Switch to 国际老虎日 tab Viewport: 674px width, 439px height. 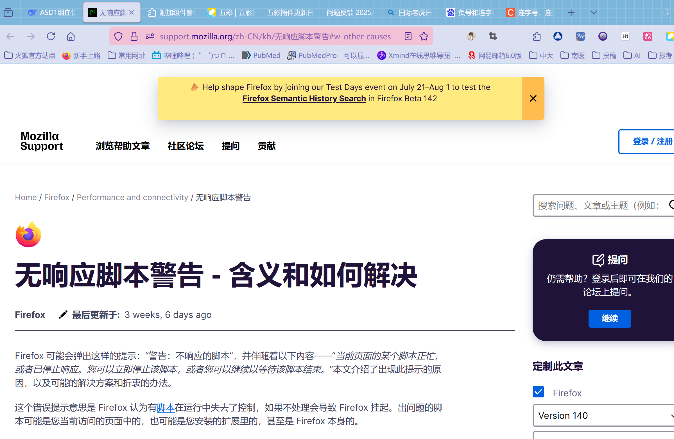(x=410, y=12)
